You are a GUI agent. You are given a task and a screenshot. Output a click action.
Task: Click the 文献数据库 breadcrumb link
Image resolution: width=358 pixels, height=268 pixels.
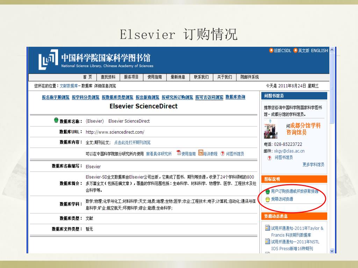tap(69, 86)
